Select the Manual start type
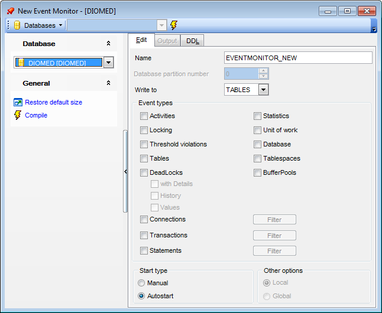Viewport: 382px width, 313px height. [x=141, y=283]
